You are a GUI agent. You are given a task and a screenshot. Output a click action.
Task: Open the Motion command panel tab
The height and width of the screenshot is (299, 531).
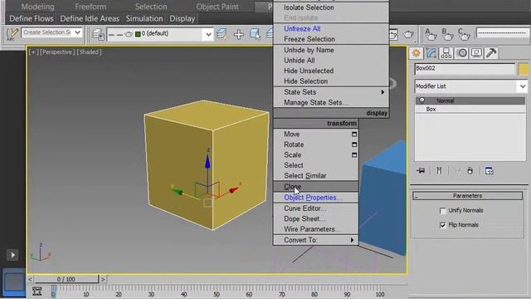coord(461,53)
